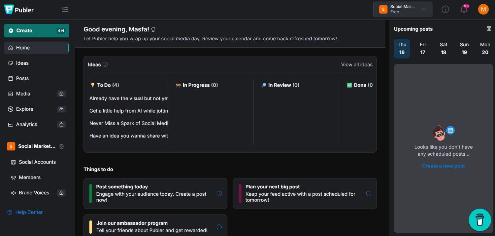Open the Posts menu item
This screenshot has width=495, height=236.
pyautogui.click(x=37, y=78)
